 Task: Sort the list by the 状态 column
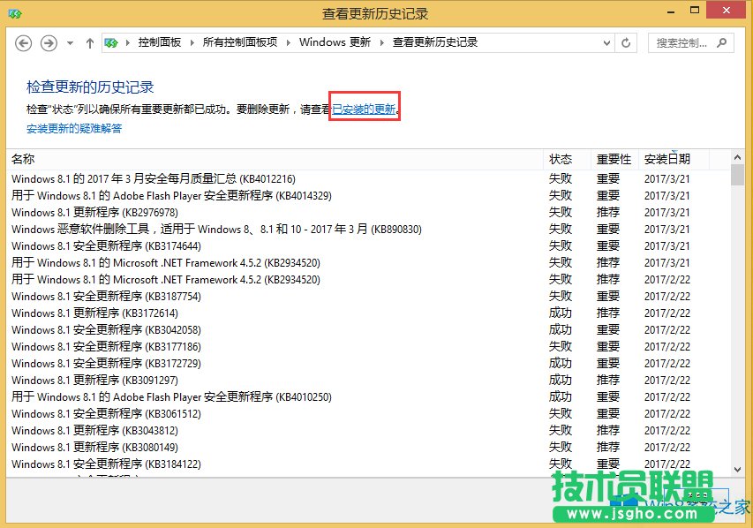(x=561, y=159)
